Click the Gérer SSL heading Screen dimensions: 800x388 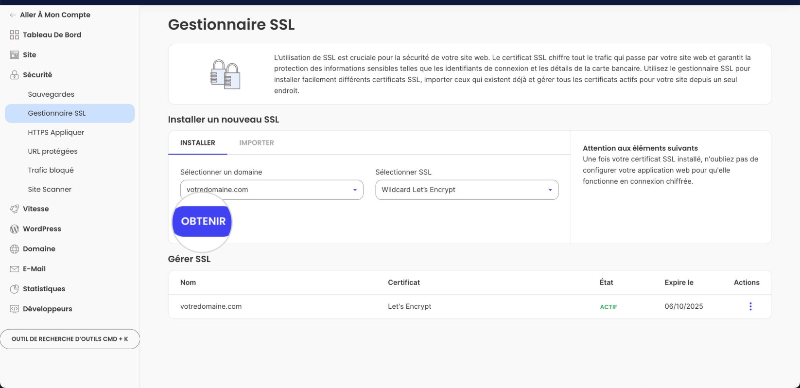189,259
